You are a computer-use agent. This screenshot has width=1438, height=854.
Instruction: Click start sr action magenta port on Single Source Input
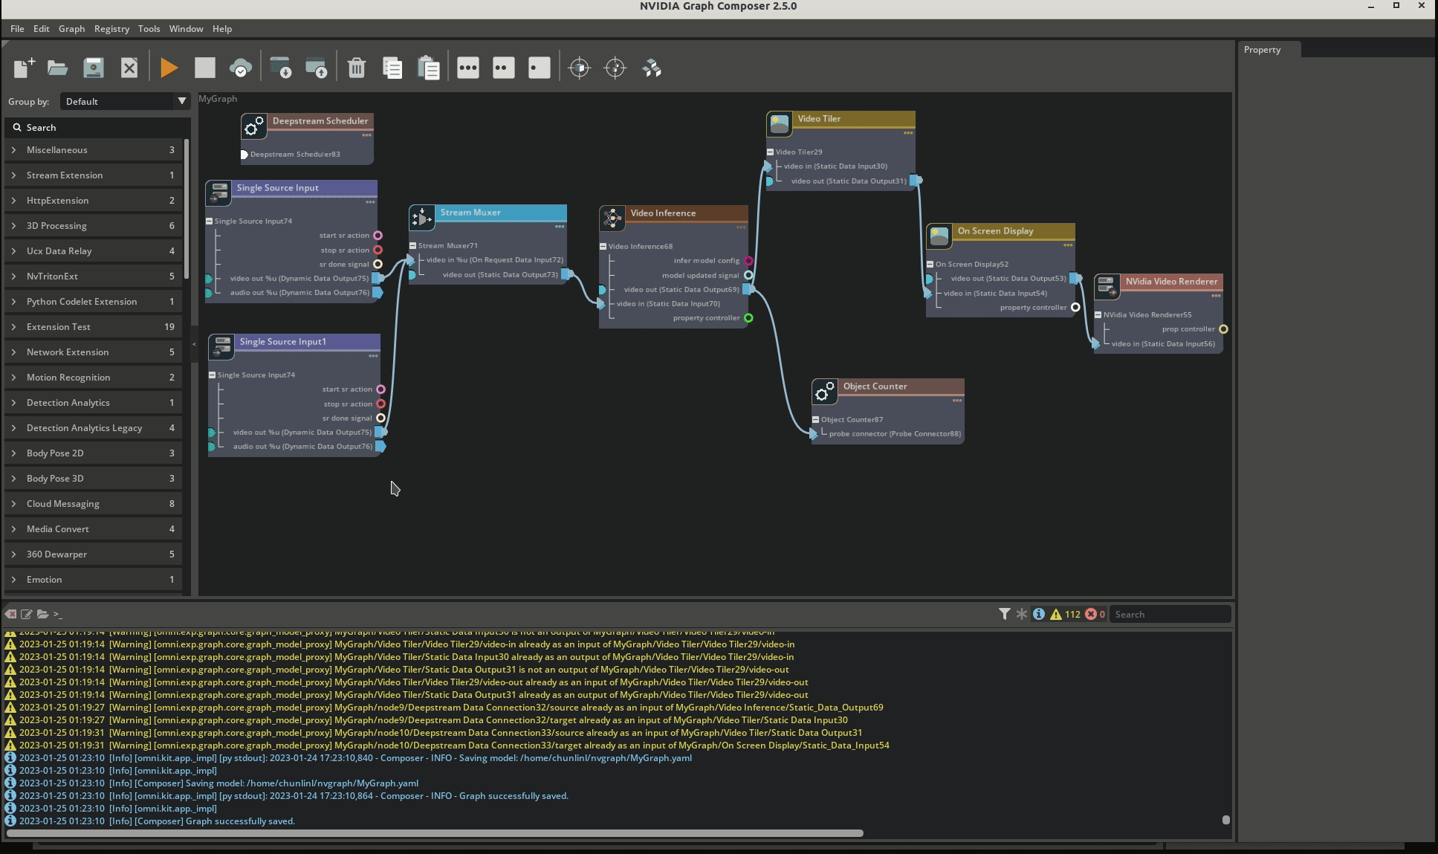coord(378,236)
